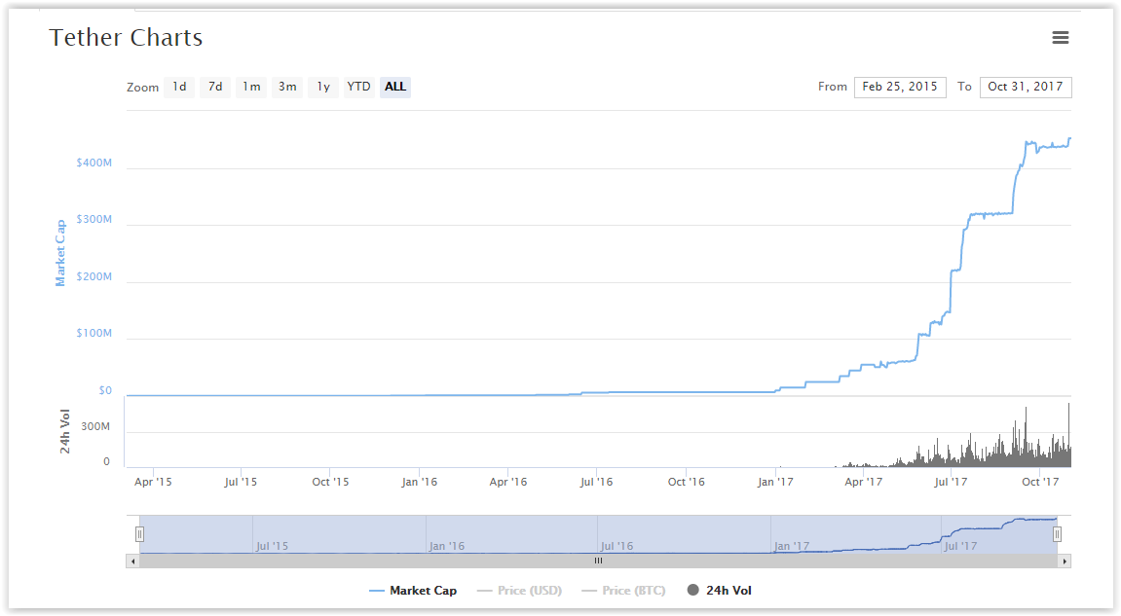This screenshot has height=616, width=1121.
Task: Click the Apr '17 x-axis label
Action: pos(864,482)
